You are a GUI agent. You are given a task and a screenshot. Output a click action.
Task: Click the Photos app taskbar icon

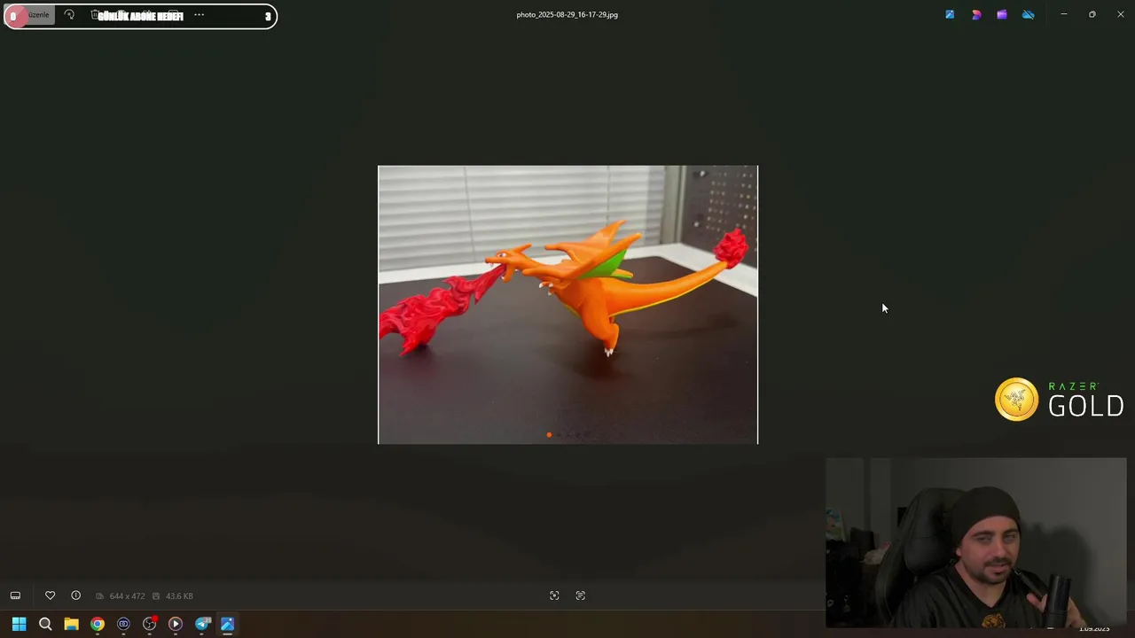point(228,624)
